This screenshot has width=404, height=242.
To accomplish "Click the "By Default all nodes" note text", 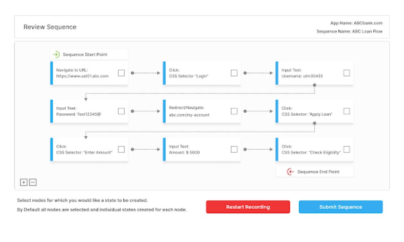I will tap(101, 210).
